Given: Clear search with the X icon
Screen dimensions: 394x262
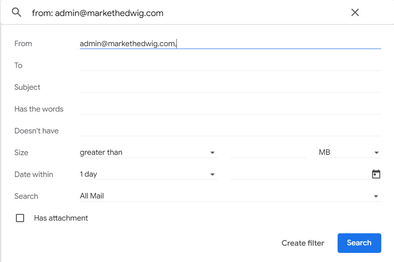Looking at the screenshot, I should coord(355,13).
